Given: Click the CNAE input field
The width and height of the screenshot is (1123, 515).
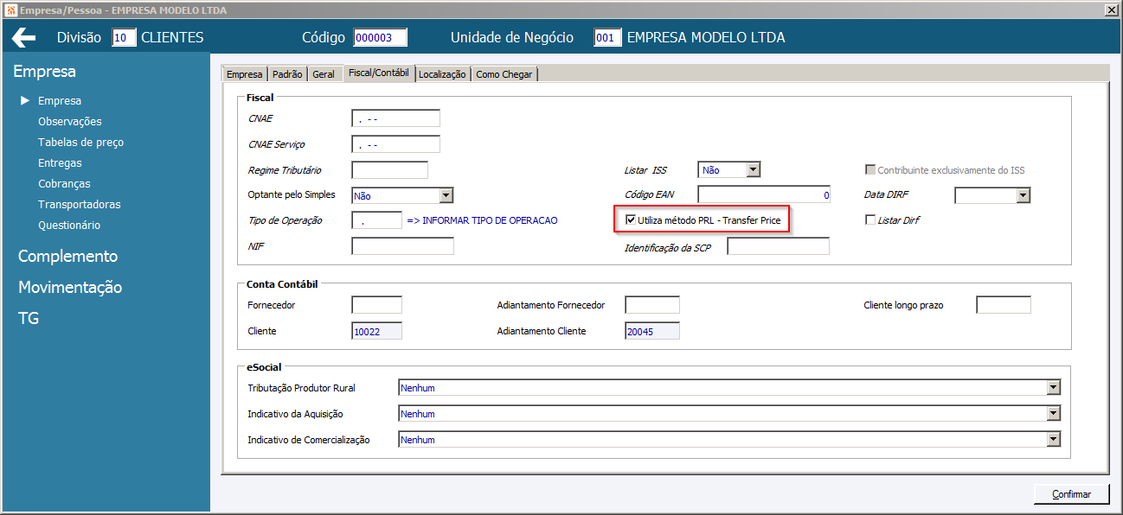Looking at the screenshot, I should 396,118.
